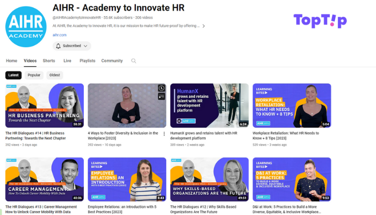Click title 4 Ways to Foster Diversity & Inclusion
376x215 pixels.
tap(123, 135)
